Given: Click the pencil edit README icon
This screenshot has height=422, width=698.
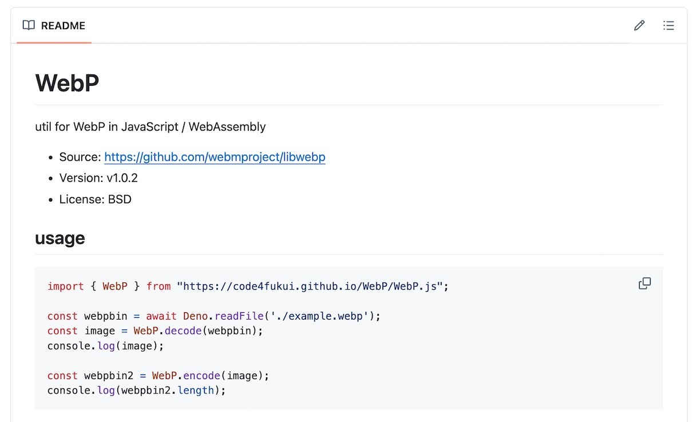Looking at the screenshot, I should point(639,26).
